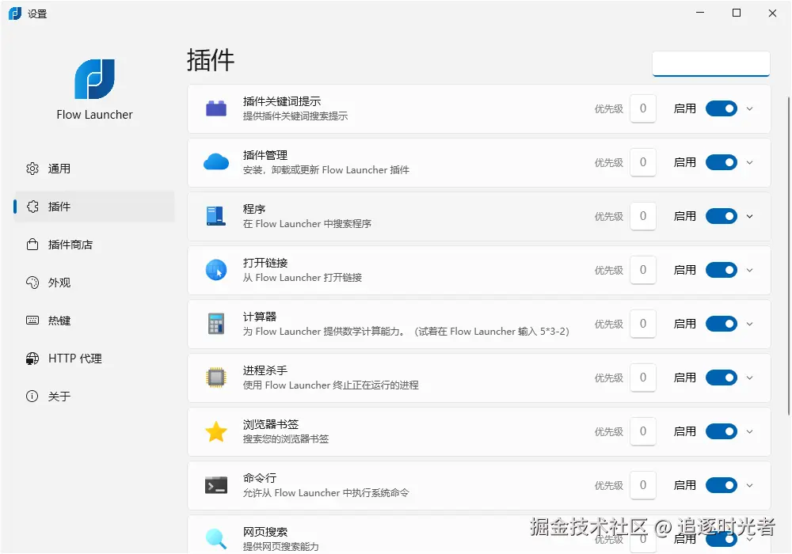This screenshot has width=792, height=554.
Task: Disable the 浏览器书签 plugin toggle
Action: pos(722,431)
